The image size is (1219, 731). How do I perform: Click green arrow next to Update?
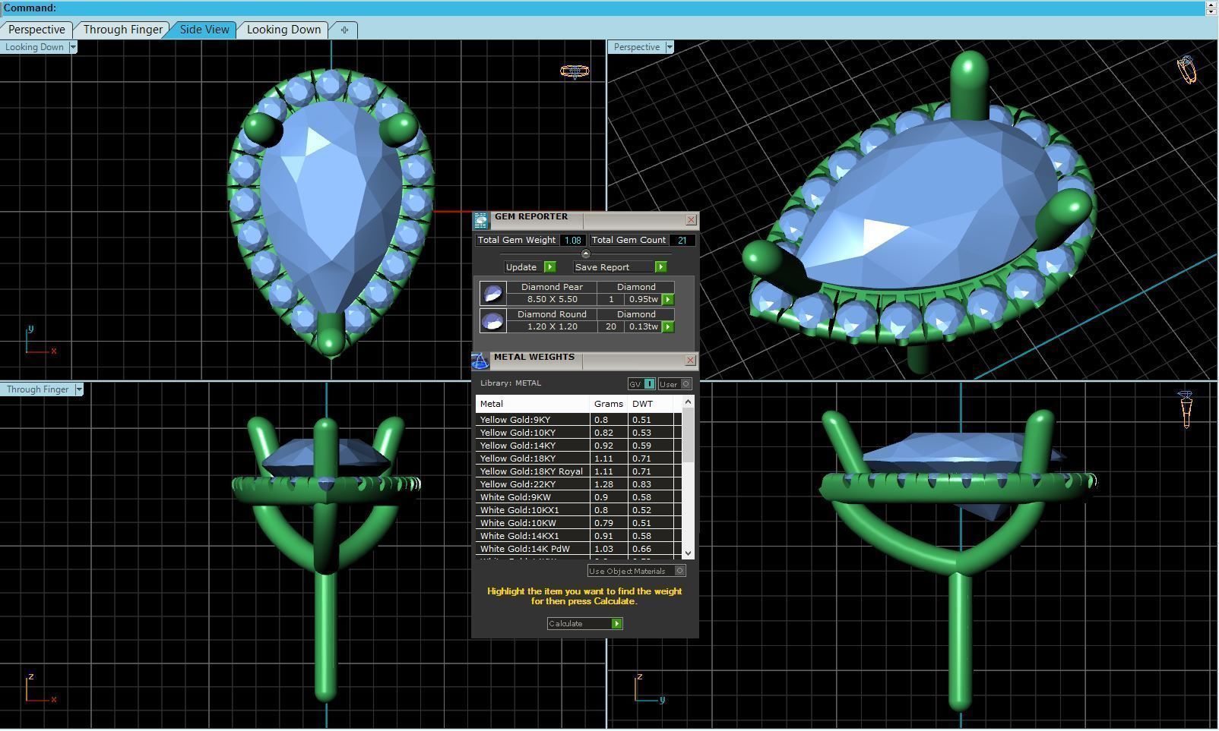(x=550, y=267)
